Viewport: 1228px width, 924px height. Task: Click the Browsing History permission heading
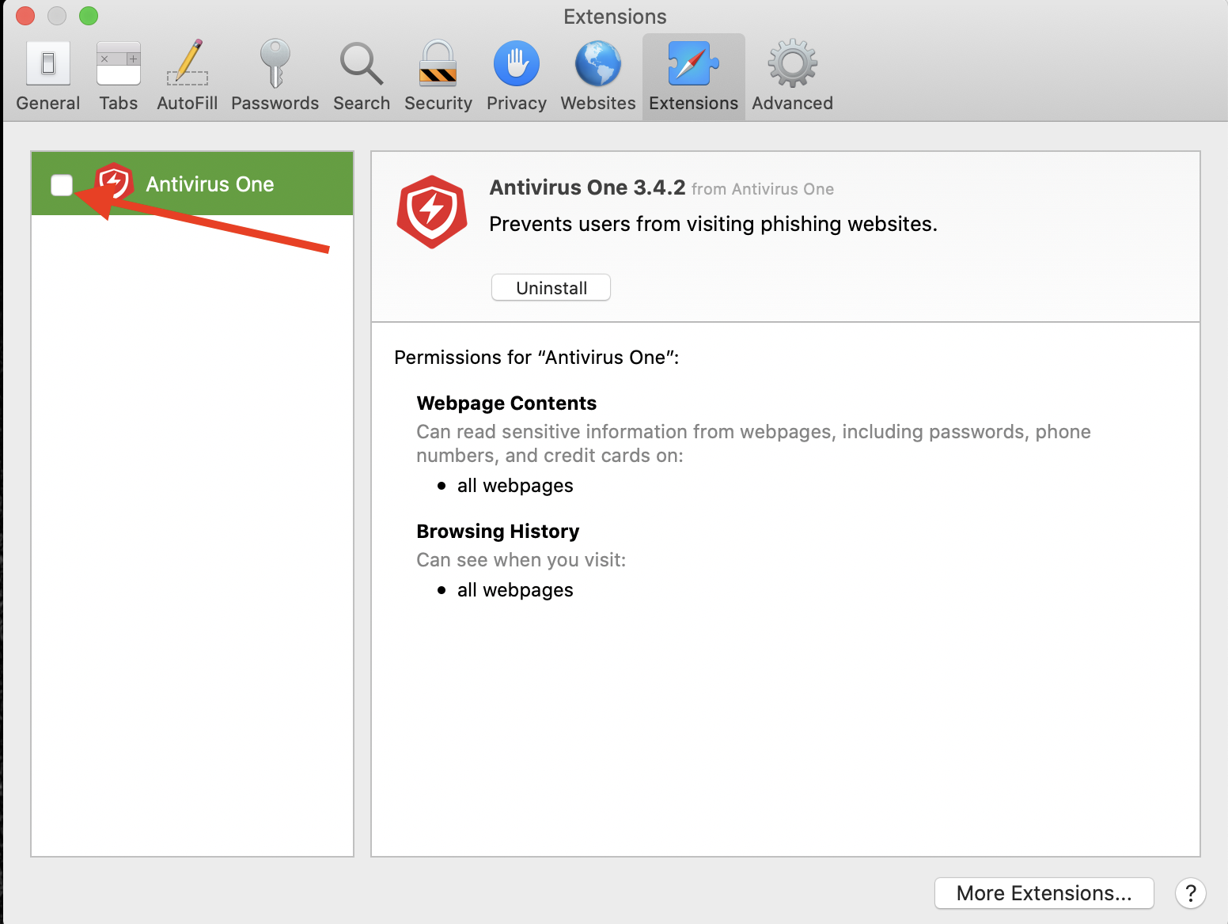click(x=498, y=532)
